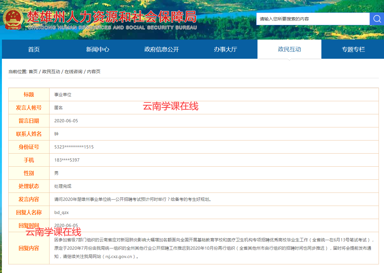Click the replier name bd_qzx
The height and width of the screenshot is (273, 384).
[62, 212]
